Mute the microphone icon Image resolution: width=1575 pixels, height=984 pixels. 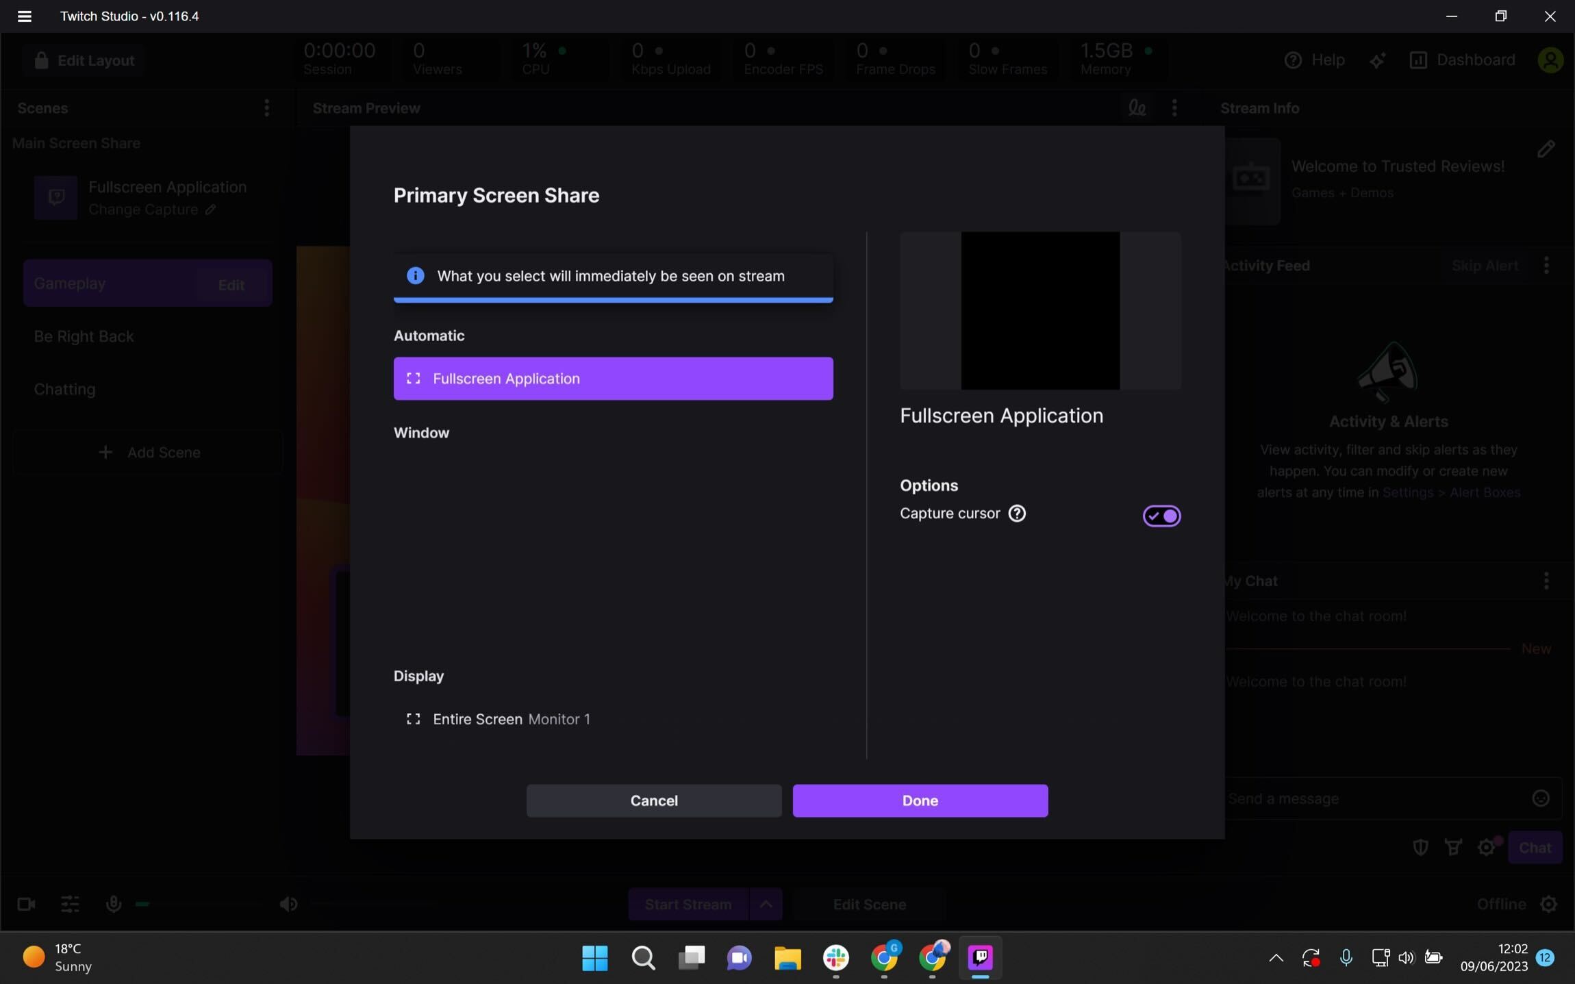click(x=114, y=904)
